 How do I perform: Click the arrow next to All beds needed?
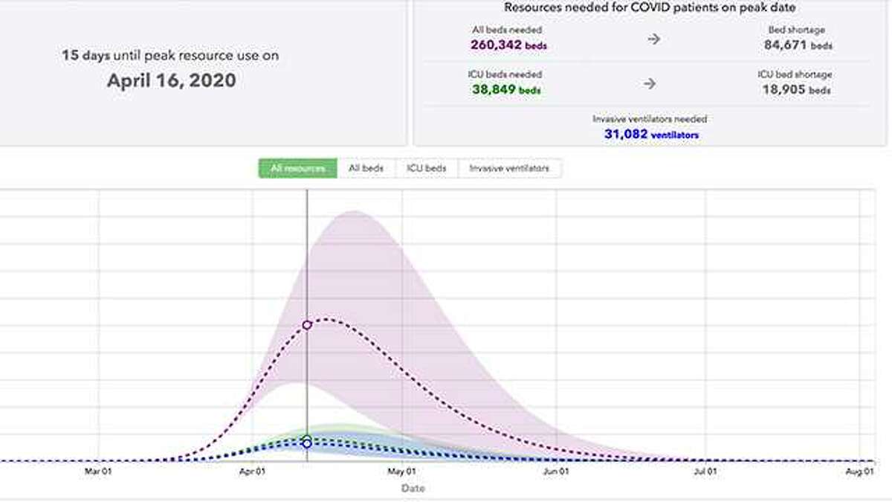pyautogui.click(x=653, y=39)
